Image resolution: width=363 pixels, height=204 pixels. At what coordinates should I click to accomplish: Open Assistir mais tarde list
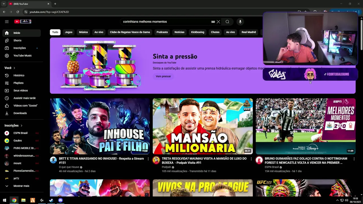pos(22,98)
